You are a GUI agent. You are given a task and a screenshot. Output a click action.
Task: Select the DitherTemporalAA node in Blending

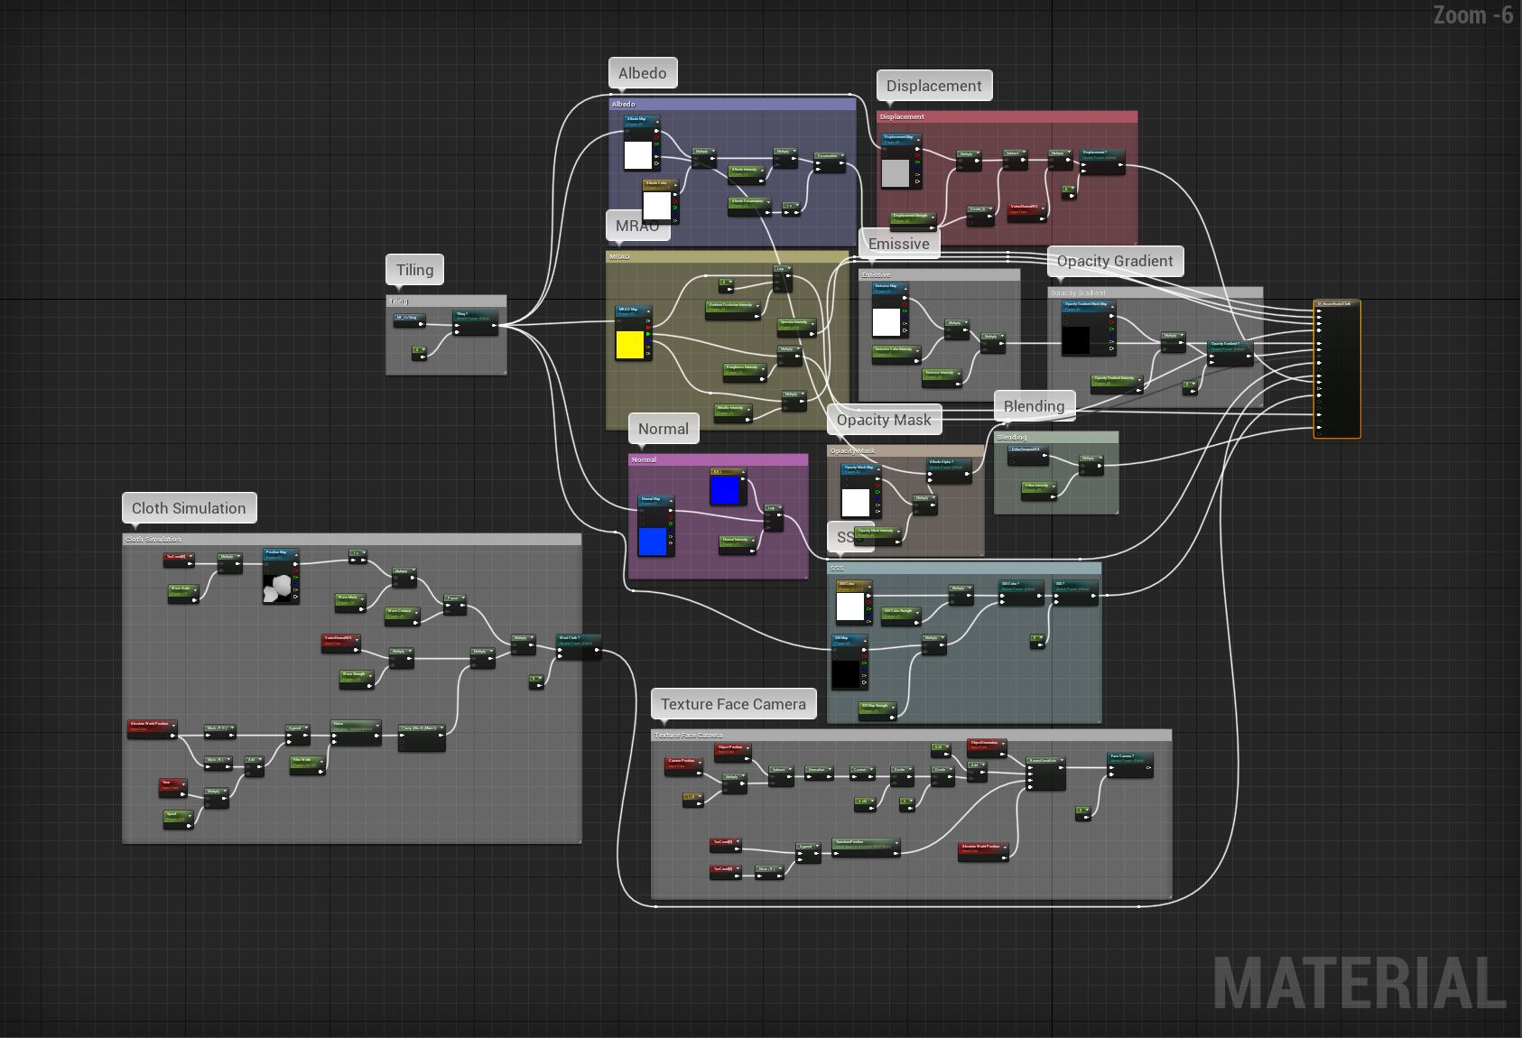tap(1027, 453)
